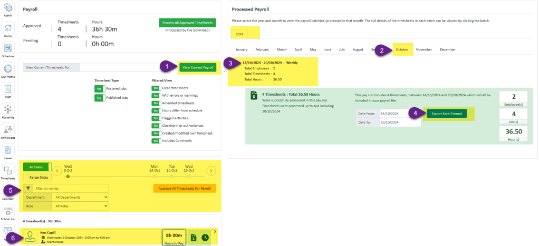Select the January month tab

pyautogui.click(x=242, y=49)
